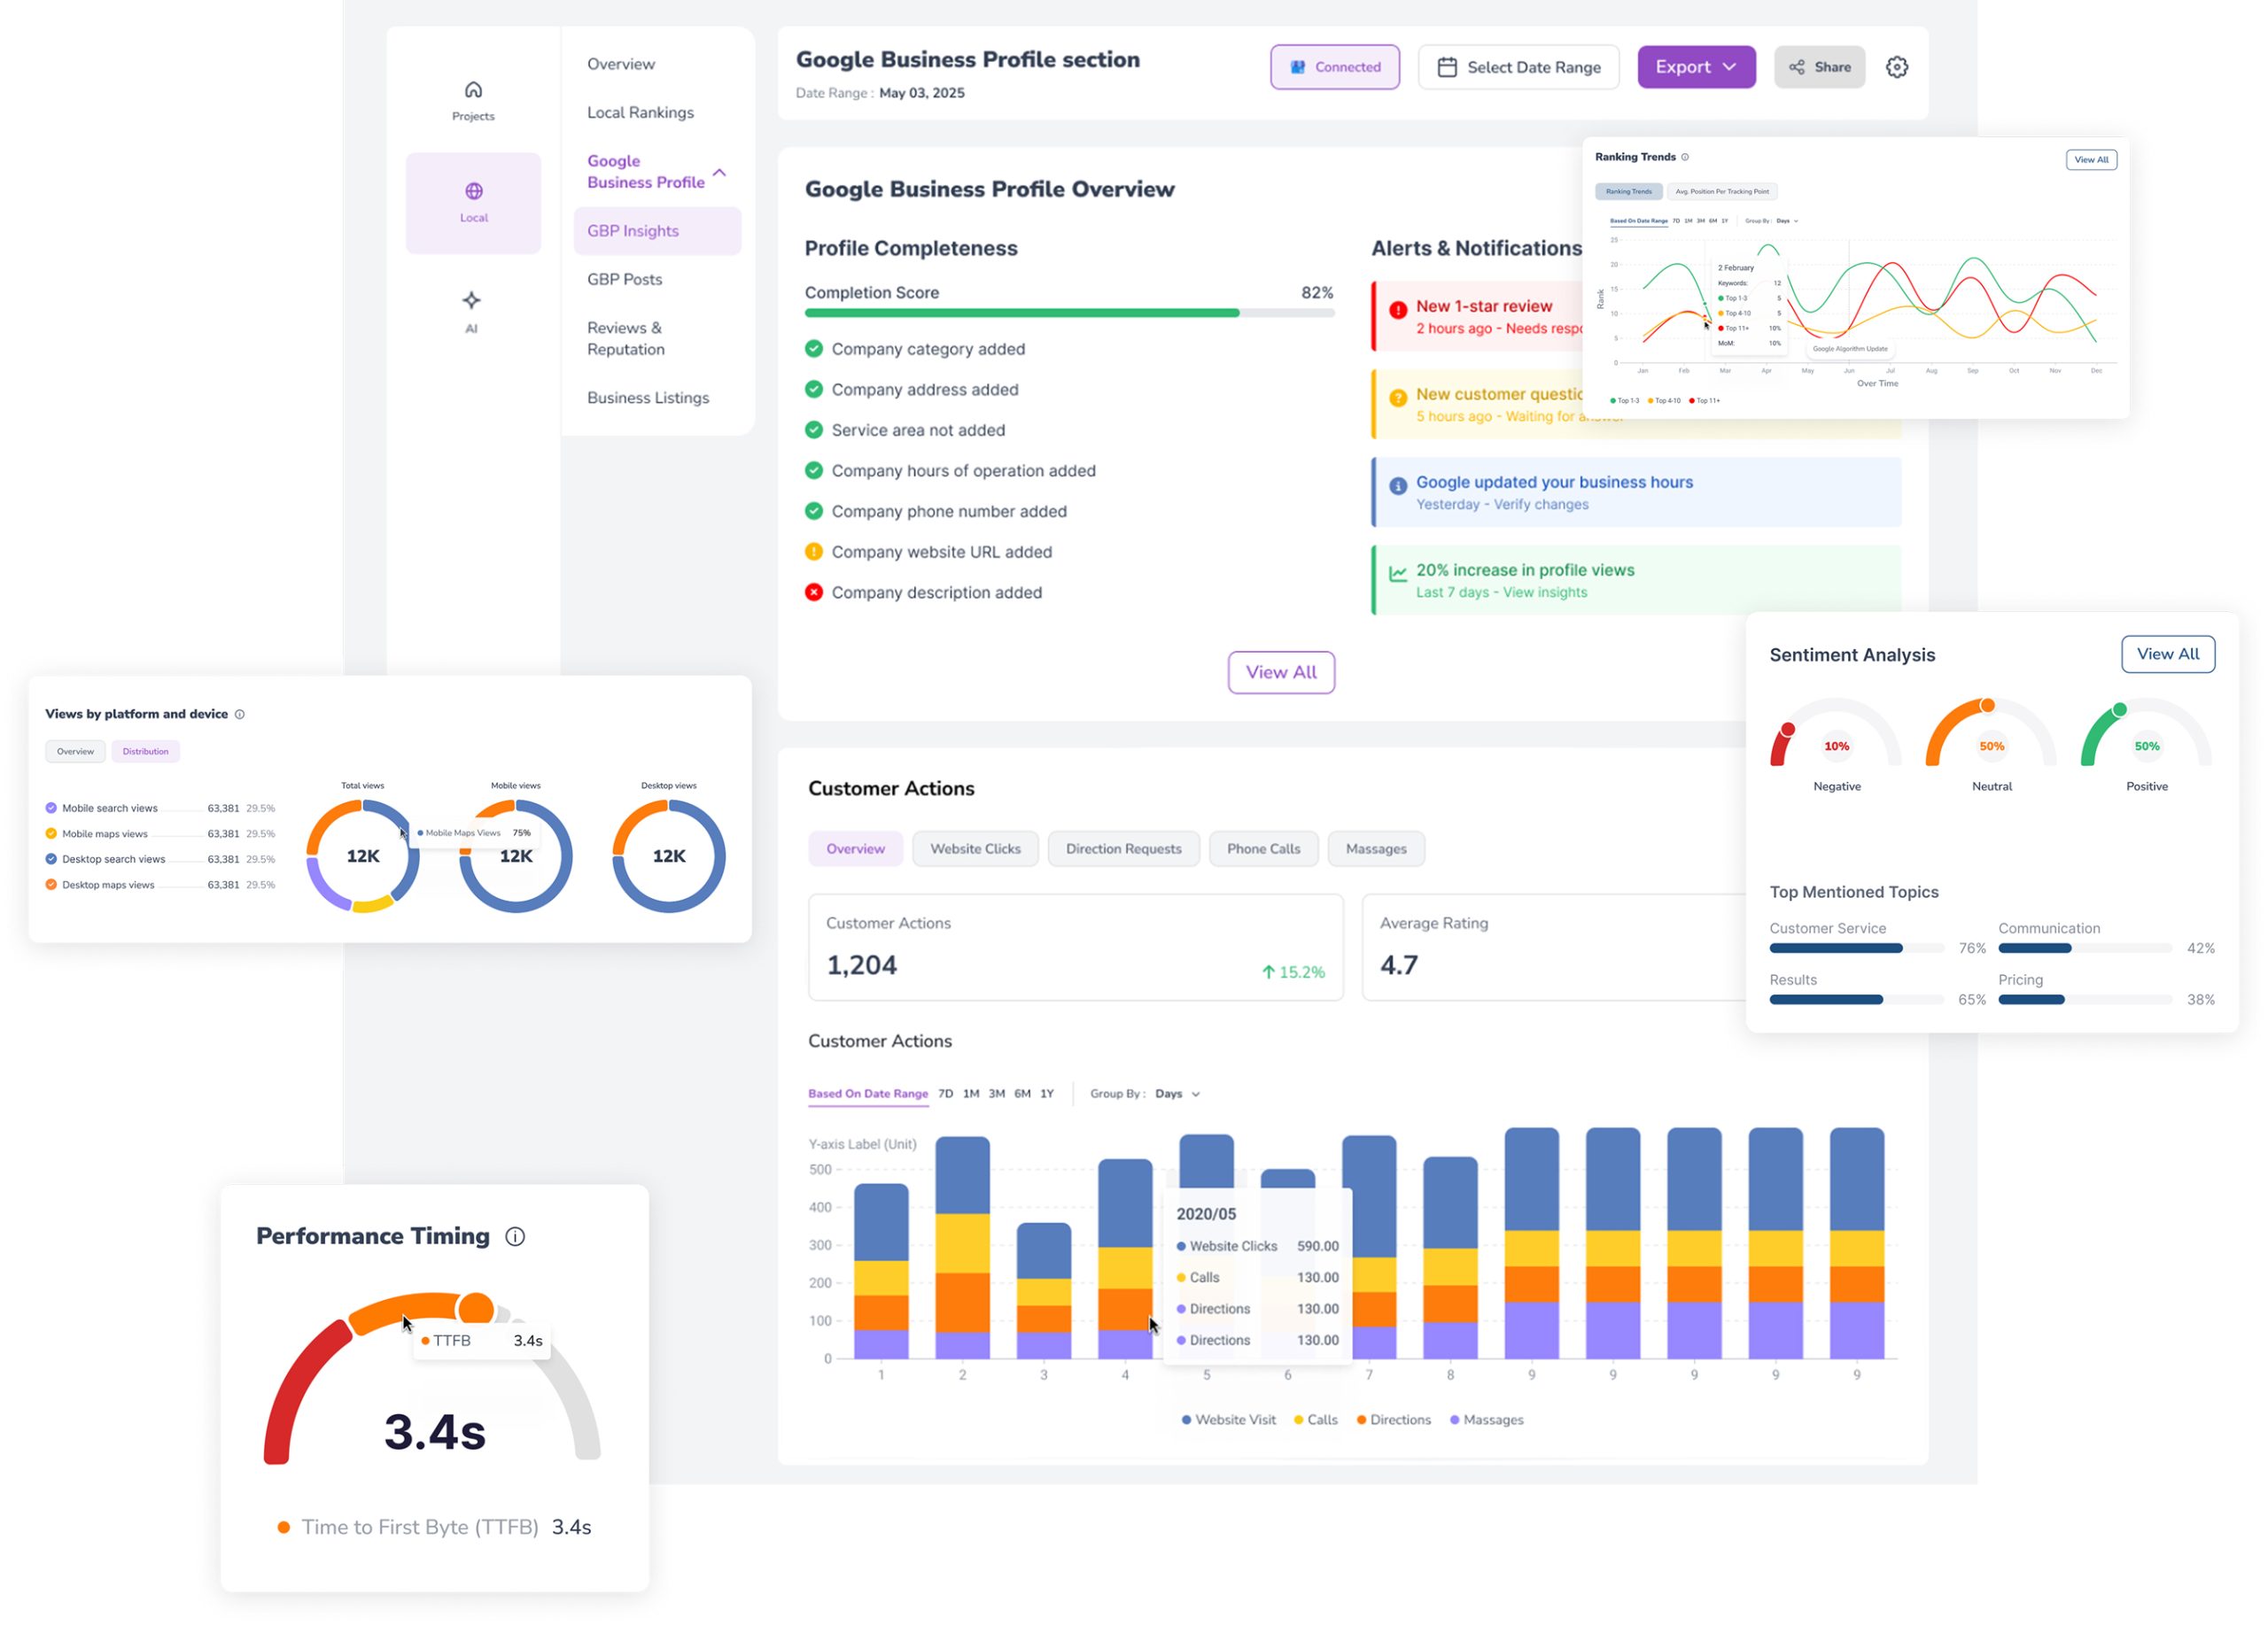Toggle Desktop maps views legend checkbox

(x=51, y=885)
